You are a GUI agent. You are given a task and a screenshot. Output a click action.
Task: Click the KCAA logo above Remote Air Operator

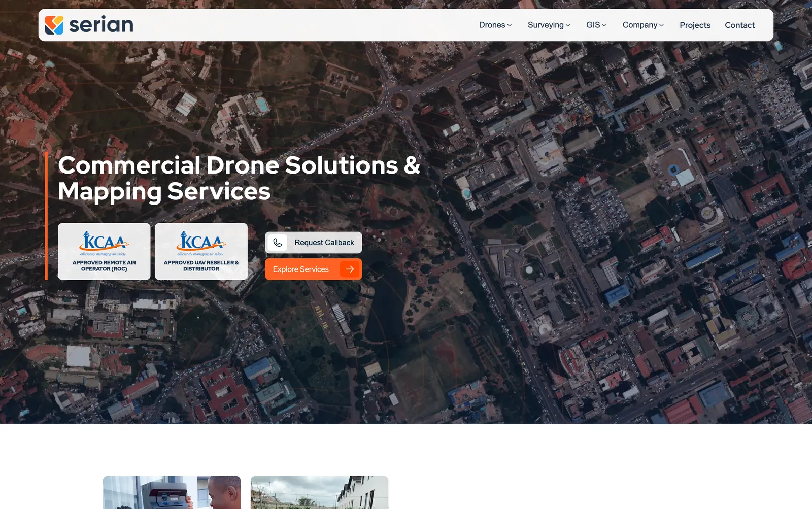104,243
